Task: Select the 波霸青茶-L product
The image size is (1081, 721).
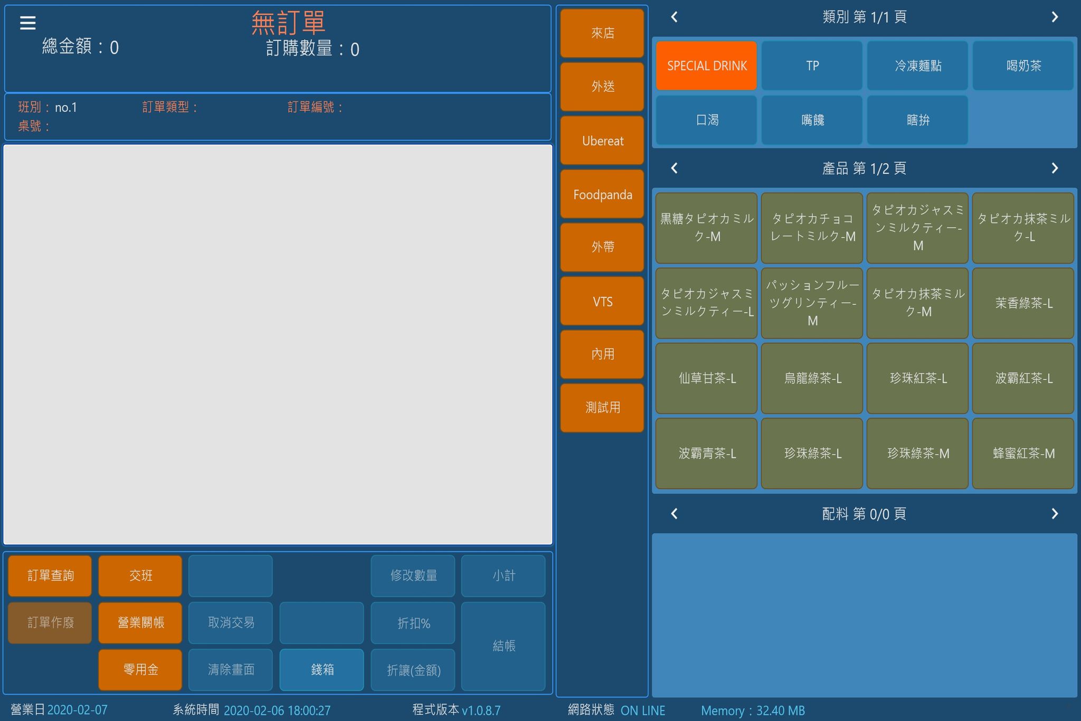Action: click(x=706, y=453)
